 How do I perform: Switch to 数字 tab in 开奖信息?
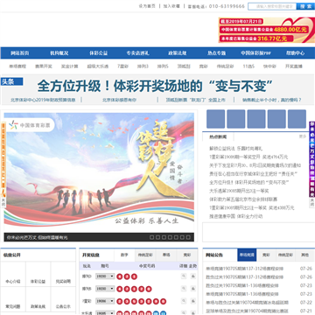pos(124,255)
